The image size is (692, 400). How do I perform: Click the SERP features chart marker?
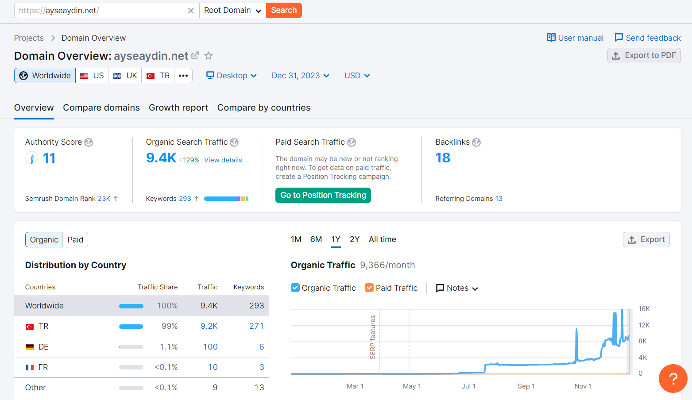(373, 337)
